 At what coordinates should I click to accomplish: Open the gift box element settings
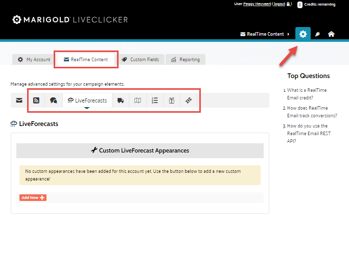pos(172,100)
